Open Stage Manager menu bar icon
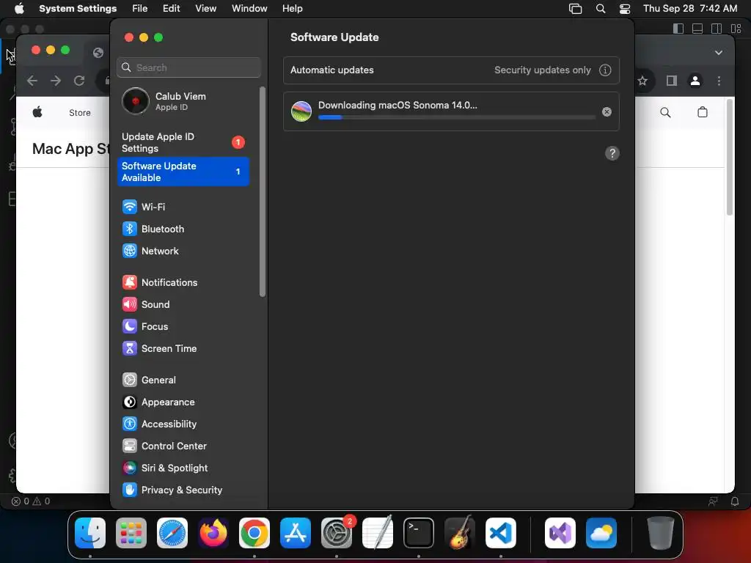Image resolution: width=751 pixels, height=563 pixels. coord(575,9)
